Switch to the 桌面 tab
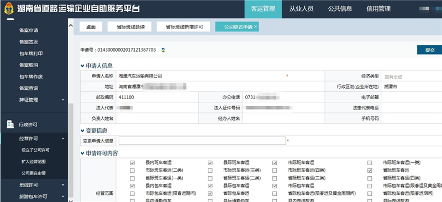Viewport: 442px width, 202px height. click(91, 27)
